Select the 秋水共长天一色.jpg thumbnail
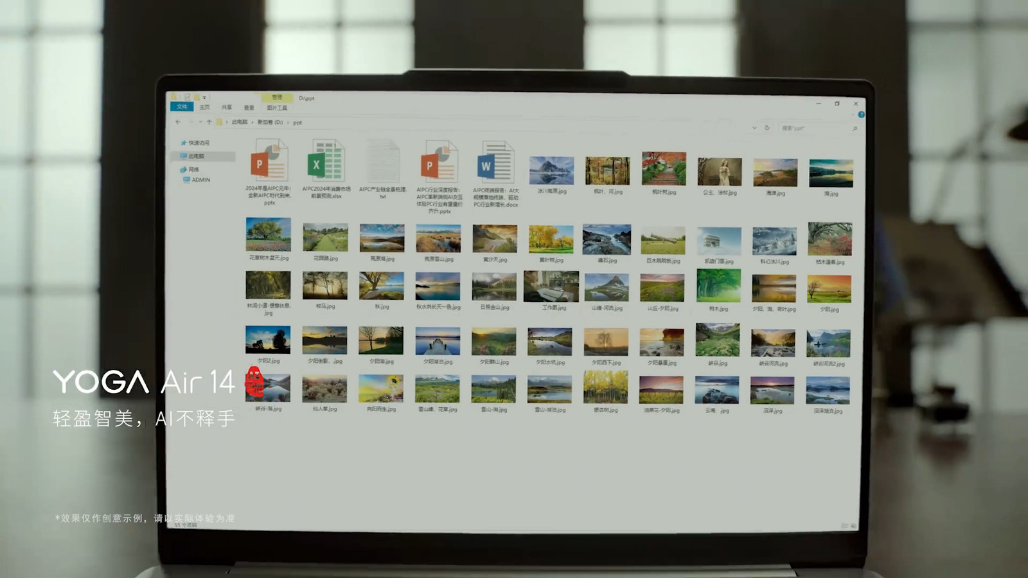 pyautogui.click(x=438, y=286)
